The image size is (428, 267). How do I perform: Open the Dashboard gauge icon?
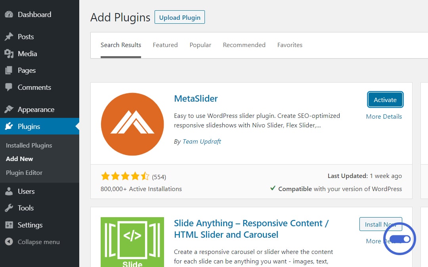[9, 15]
